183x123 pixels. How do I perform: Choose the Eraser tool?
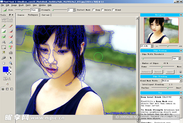point(4,42)
